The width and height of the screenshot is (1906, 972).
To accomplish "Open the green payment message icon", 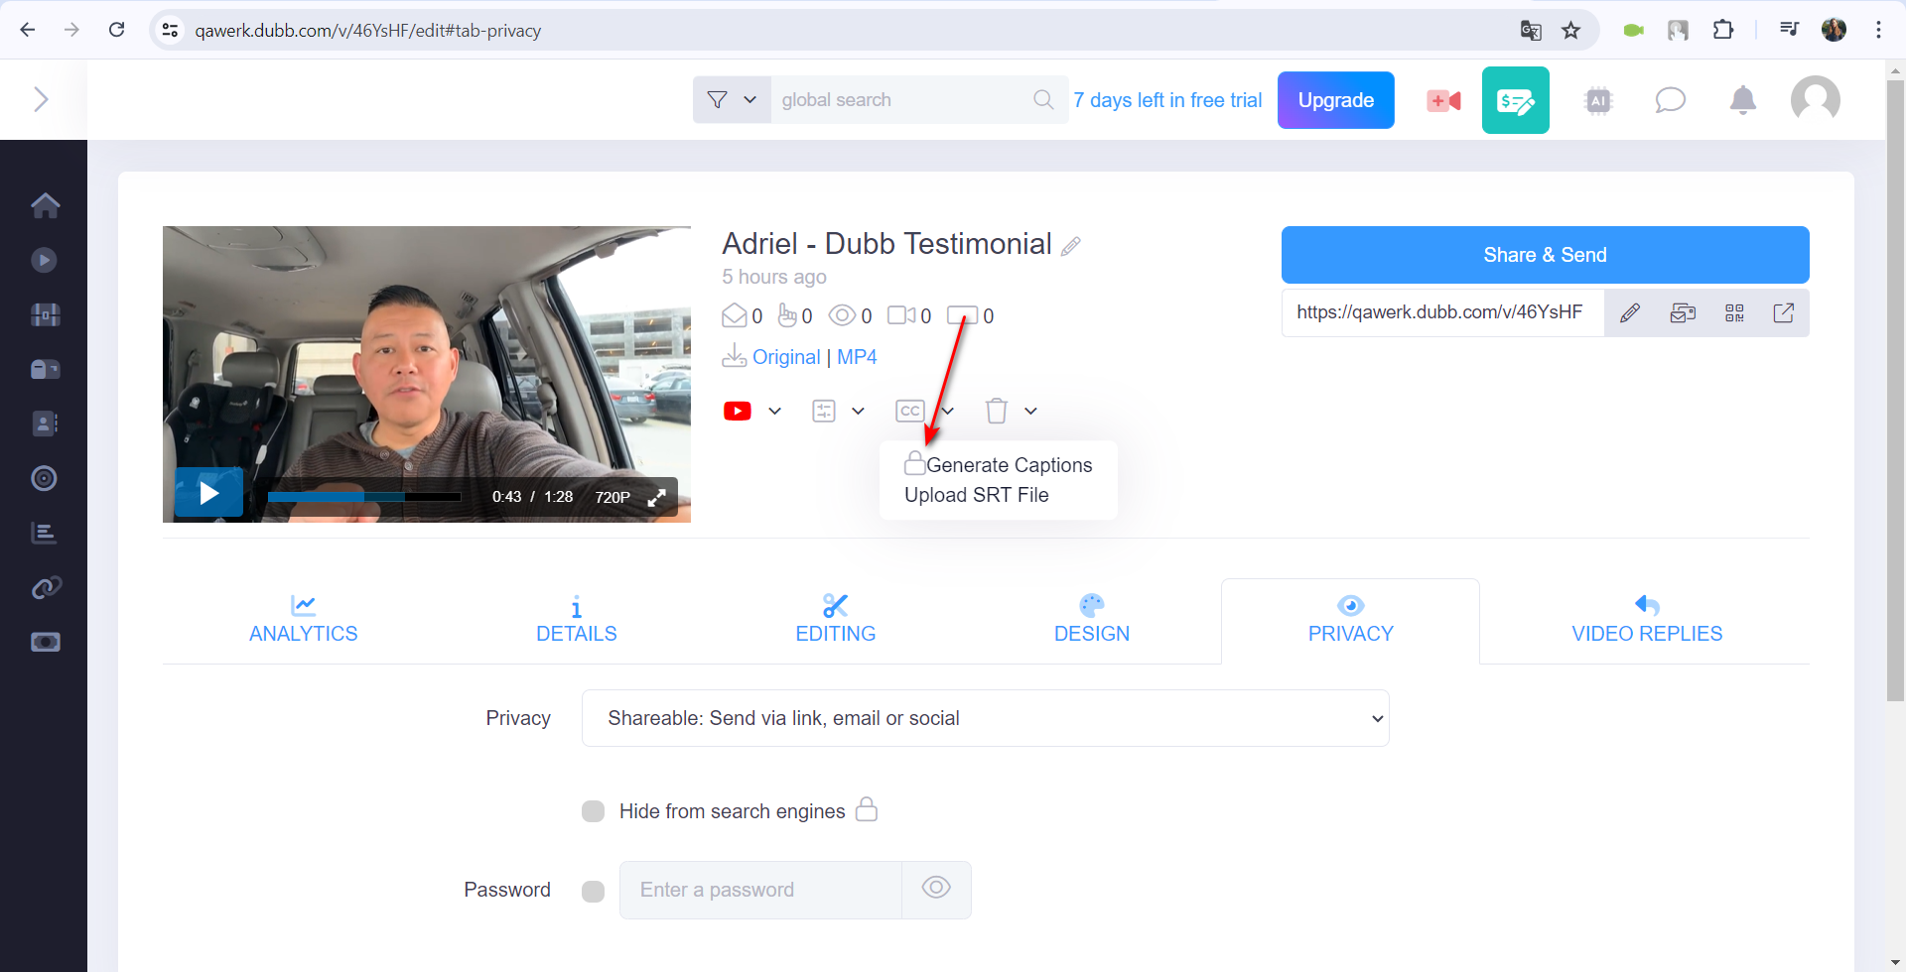I will click(x=1516, y=100).
